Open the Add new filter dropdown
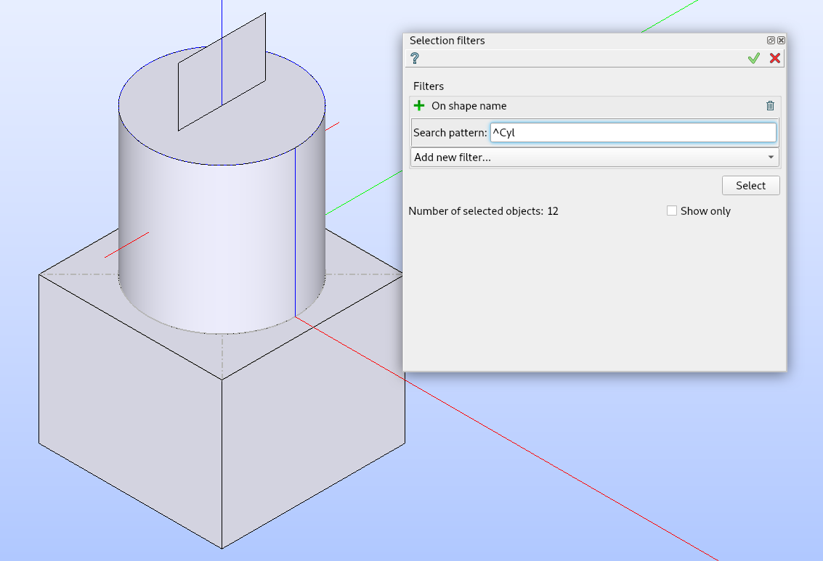Image resolution: width=823 pixels, height=561 pixels. [594, 157]
